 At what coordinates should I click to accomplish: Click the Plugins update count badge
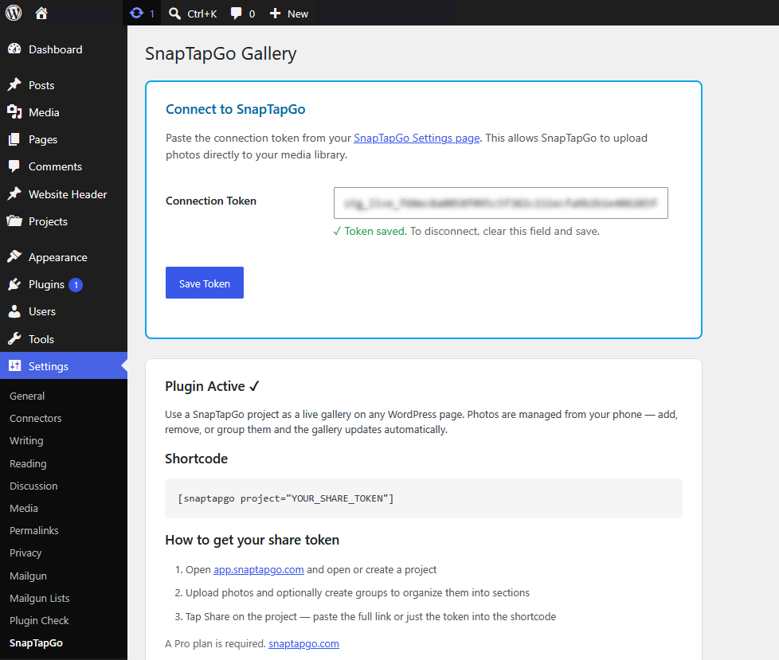tap(76, 285)
